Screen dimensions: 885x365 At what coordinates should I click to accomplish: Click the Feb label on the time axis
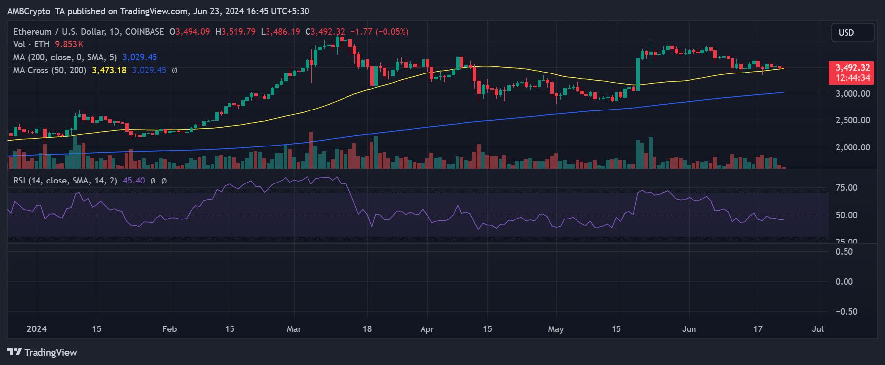[x=169, y=329]
